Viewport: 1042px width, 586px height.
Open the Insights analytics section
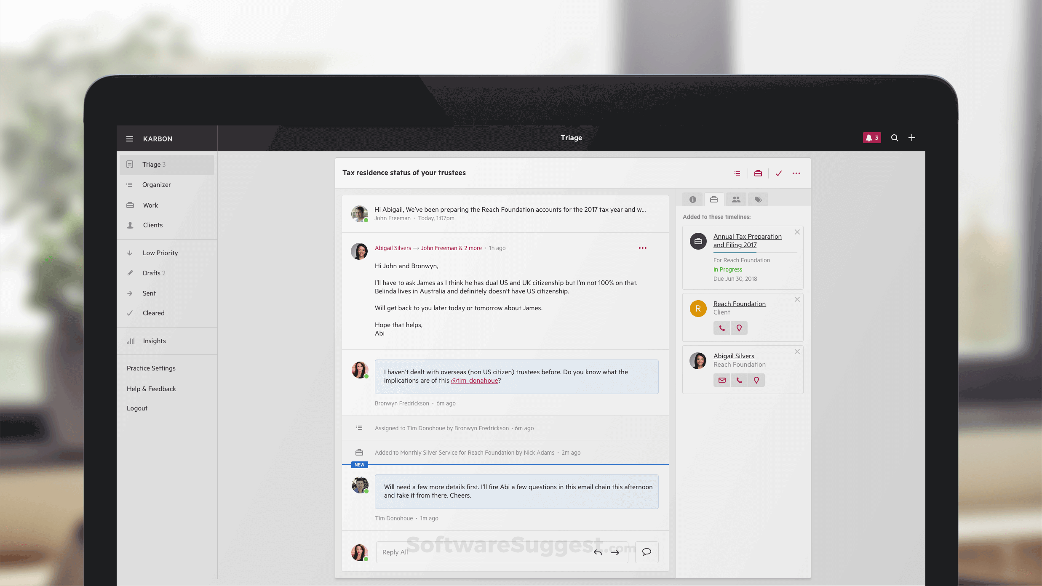154,341
